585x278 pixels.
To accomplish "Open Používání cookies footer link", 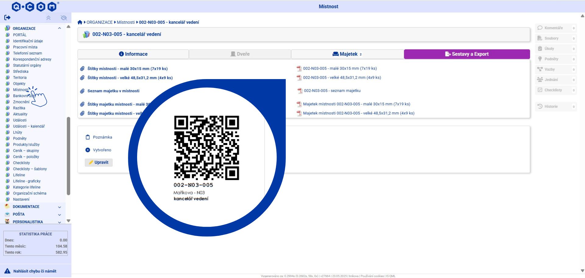I will coord(372,276).
